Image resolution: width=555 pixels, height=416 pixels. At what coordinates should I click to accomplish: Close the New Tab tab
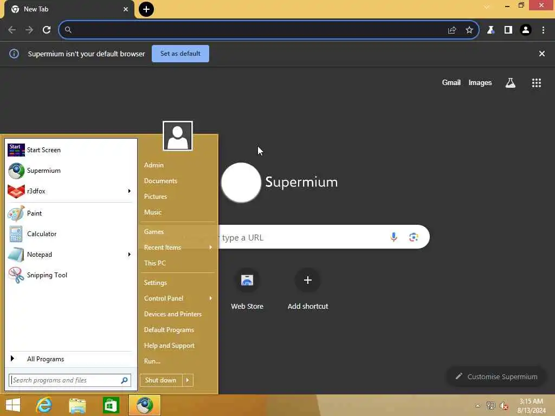point(126,9)
